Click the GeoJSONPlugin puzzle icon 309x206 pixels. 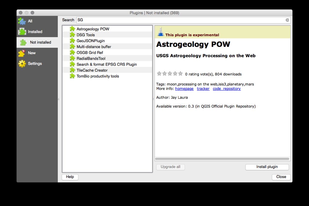click(72, 41)
